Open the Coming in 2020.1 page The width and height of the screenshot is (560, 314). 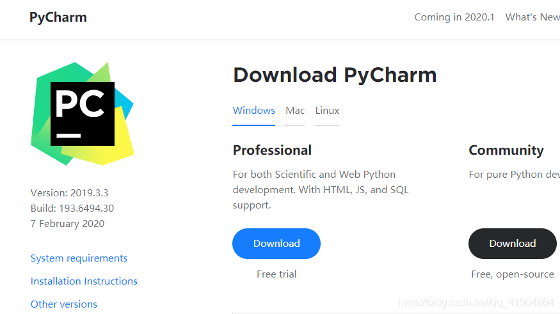(x=454, y=17)
